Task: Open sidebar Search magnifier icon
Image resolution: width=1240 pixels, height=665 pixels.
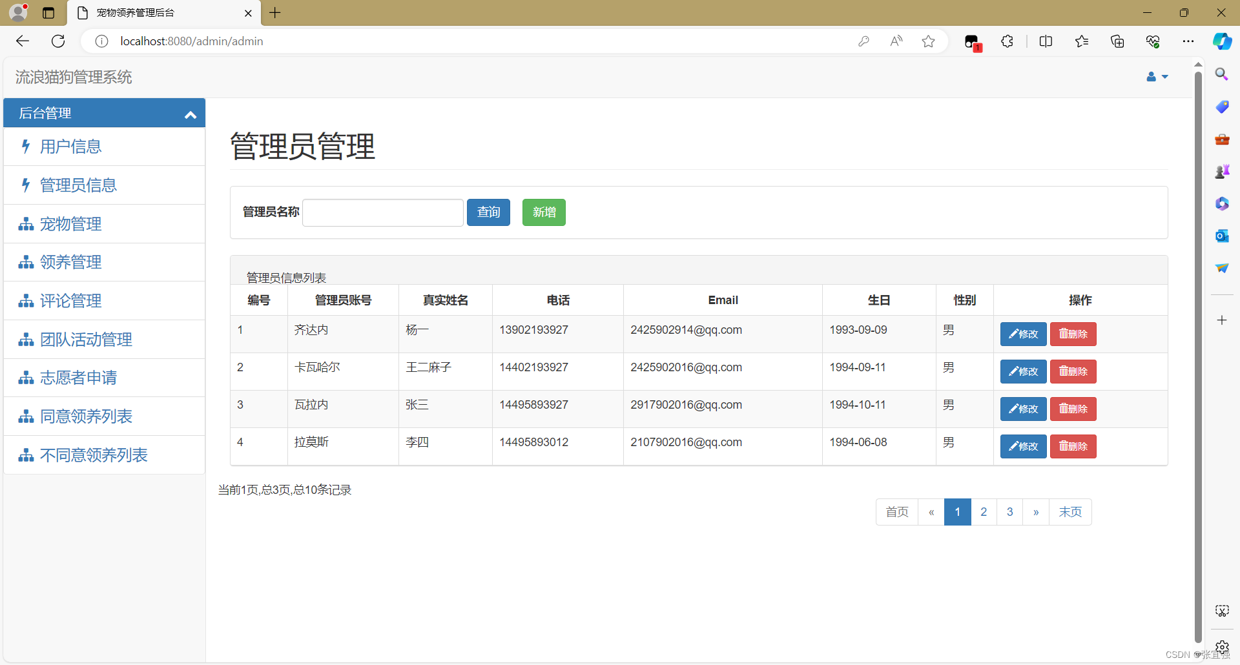Action: click(x=1221, y=74)
